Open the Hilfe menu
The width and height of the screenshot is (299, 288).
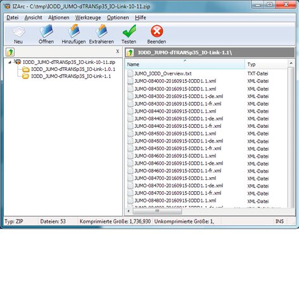(141, 18)
